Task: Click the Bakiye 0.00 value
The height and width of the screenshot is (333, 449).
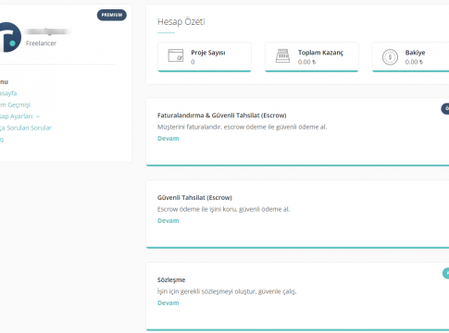Action: (414, 62)
